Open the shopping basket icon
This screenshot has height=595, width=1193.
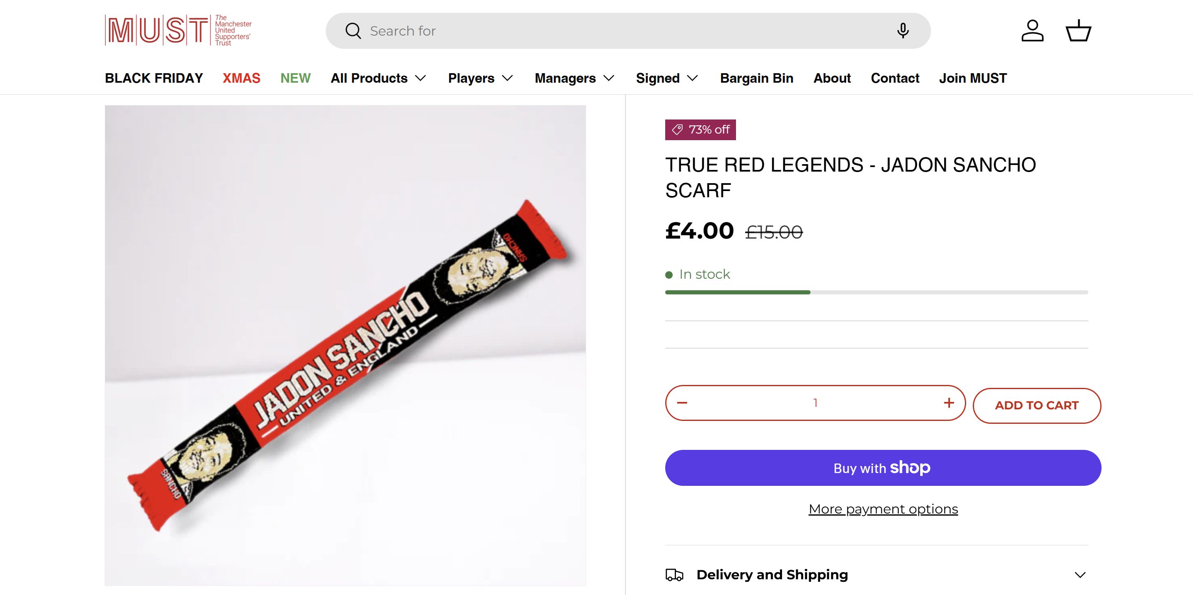click(x=1079, y=31)
